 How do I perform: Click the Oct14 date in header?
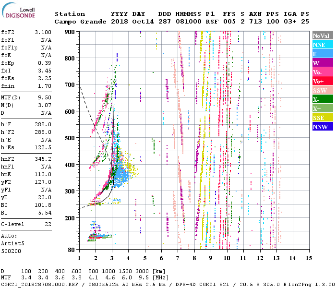(143, 22)
